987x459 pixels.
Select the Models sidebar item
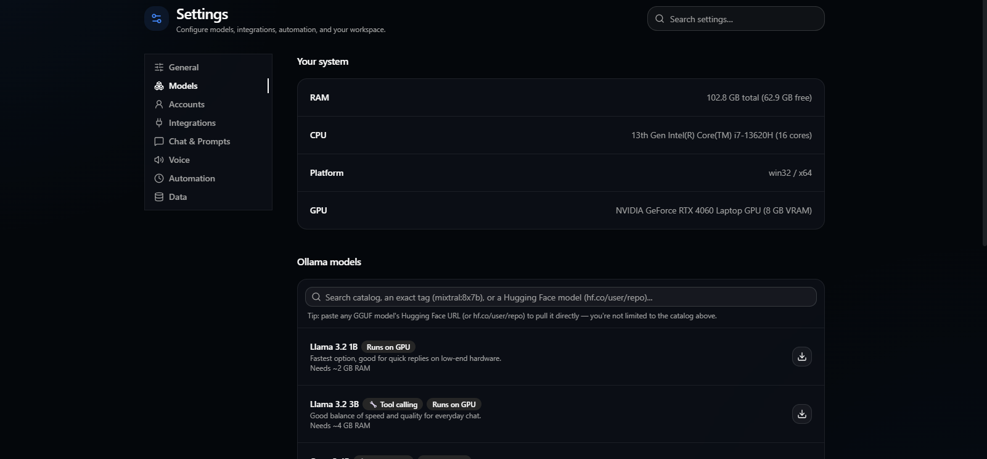(208, 86)
